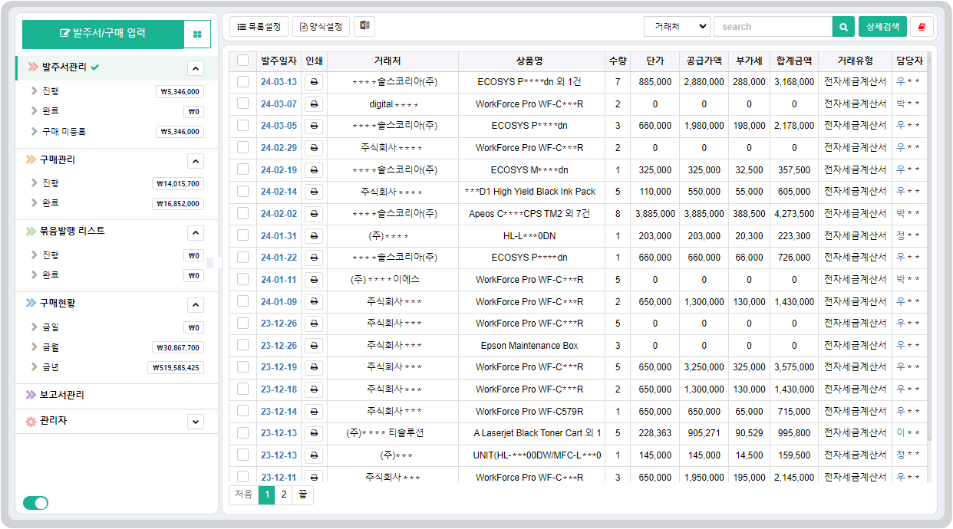The image size is (953, 529).
Task: Check the 24-03-13 row checkbox
Action: 243,82
